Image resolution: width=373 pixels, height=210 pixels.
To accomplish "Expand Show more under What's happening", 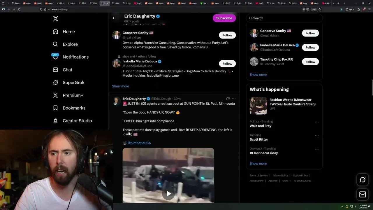I will point(258,163).
